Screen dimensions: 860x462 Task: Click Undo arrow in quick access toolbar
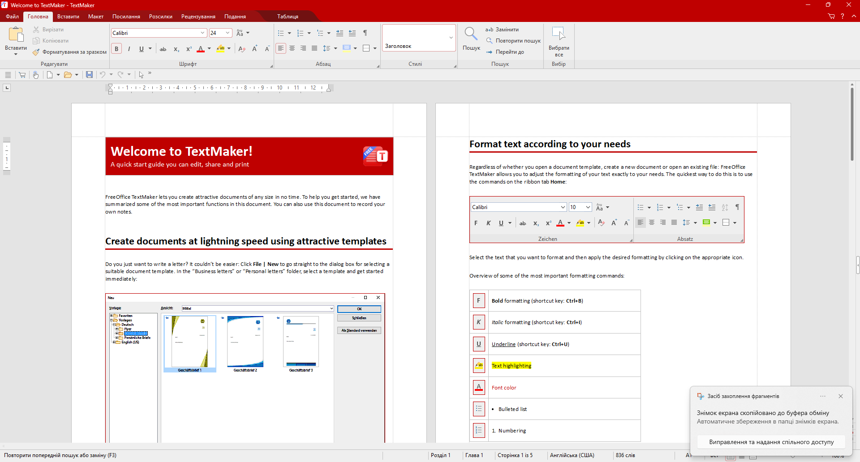[x=103, y=75]
